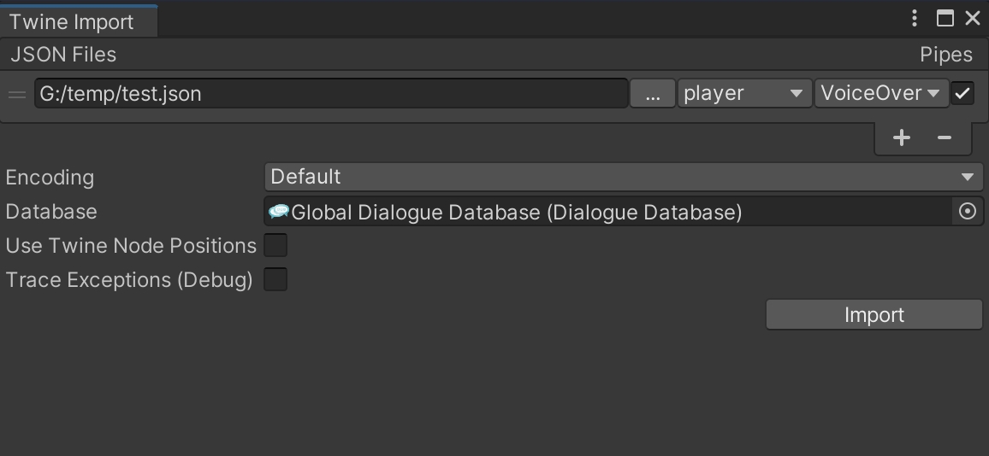
Task: Click the G:/temp/test.json file path field
Action: [x=330, y=94]
